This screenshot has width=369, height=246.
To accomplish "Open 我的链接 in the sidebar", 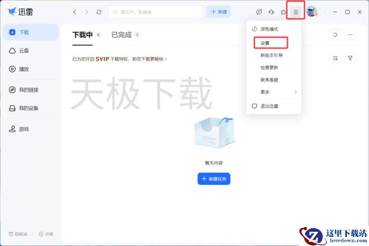I will point(31,90).
